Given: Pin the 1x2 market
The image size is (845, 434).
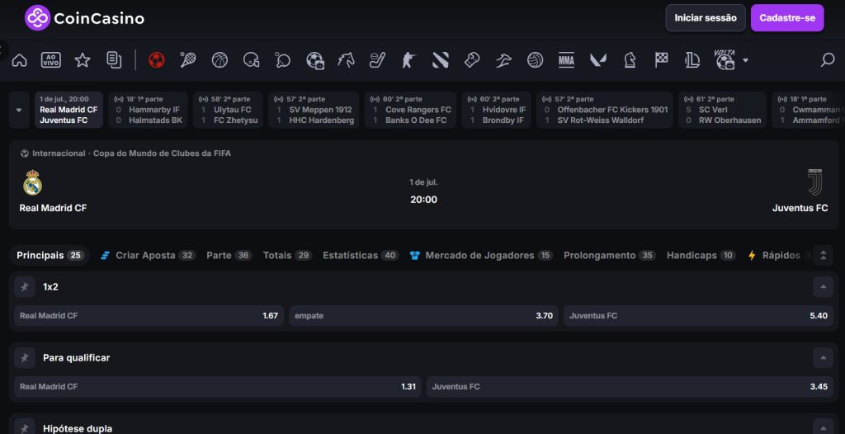Looking at the screenshot, I should (25, 287).
